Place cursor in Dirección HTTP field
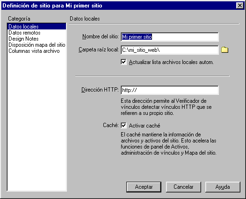 pos(170,90)
